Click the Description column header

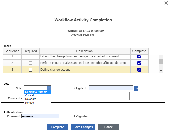(85, 51)
